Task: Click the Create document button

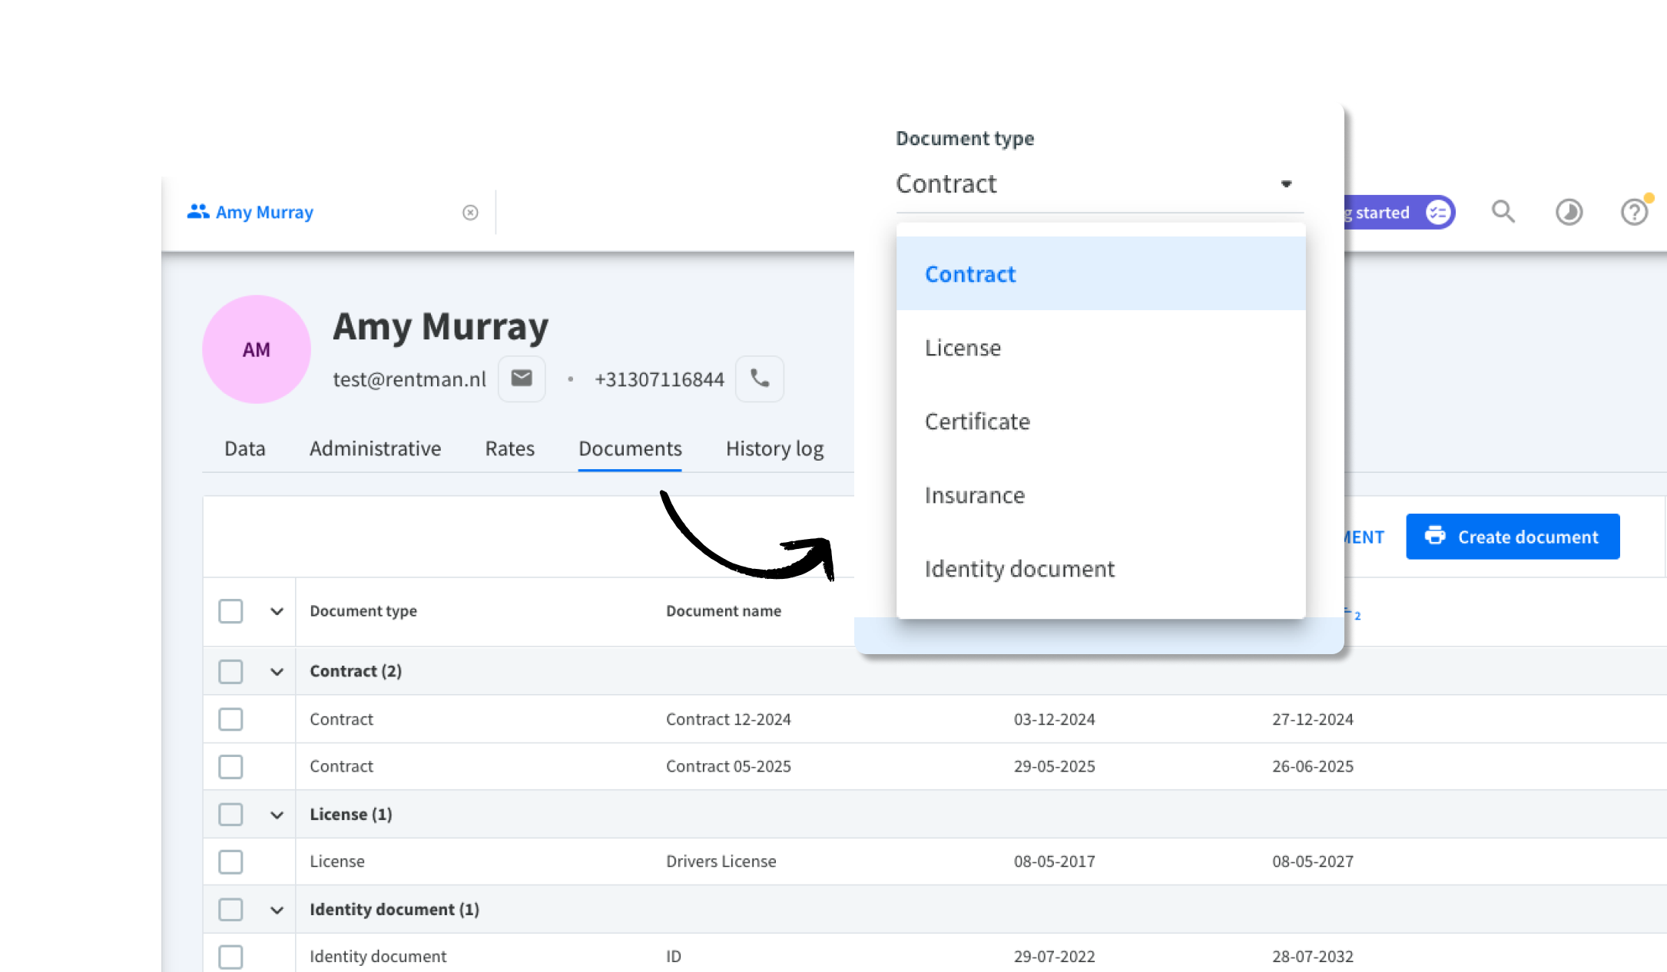Action: [1513, 537]
